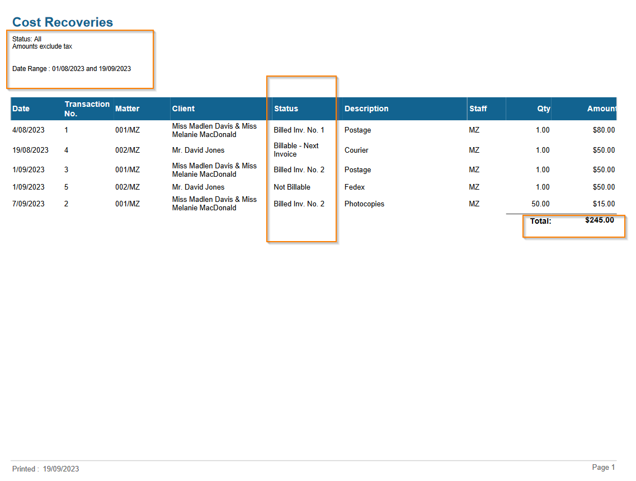Select the Photocopies description cell
This screenshot has height=481, width=636.
pos(365,204)
